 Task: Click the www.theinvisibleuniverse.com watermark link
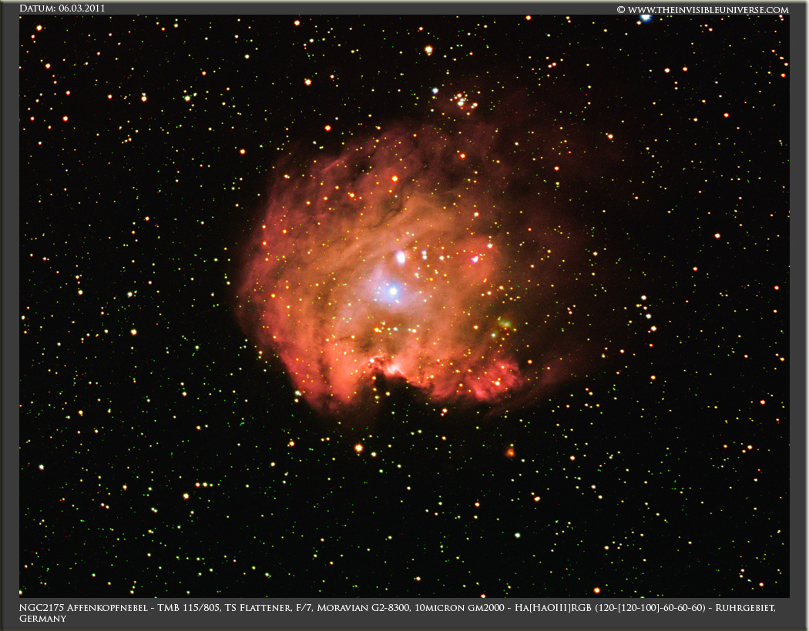(x=702, y=9)
